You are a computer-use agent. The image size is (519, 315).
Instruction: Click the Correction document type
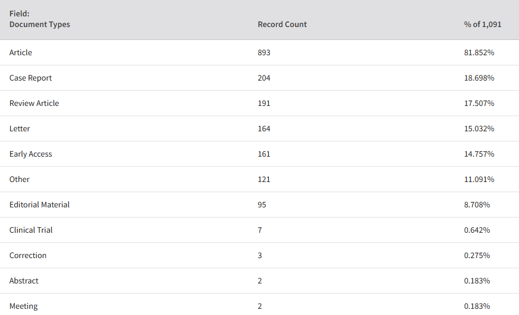(28, 256)
